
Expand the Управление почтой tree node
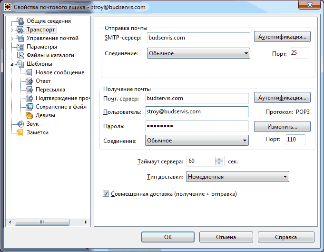pyautogui.click(x=12, y=39)
